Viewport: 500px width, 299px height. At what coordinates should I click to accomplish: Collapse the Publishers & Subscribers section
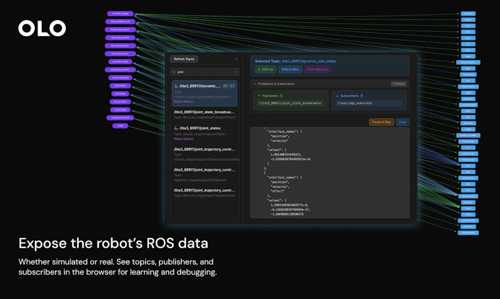[x=255, y=84]
